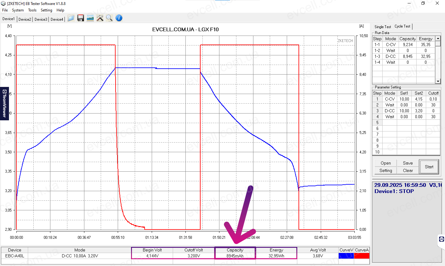The width and height of the screenshot is (445, 266).
Task: Click the blue CurveV color swatch
Action: [x=347, y=255]
